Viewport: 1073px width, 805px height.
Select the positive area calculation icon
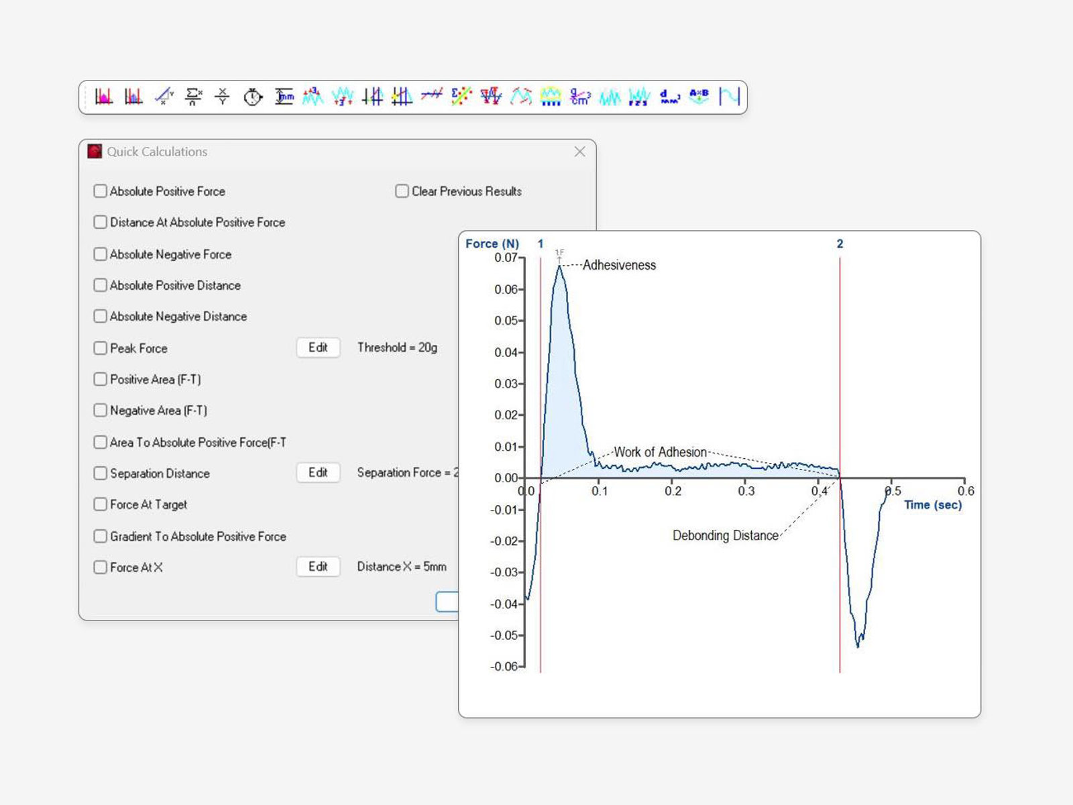105,97
